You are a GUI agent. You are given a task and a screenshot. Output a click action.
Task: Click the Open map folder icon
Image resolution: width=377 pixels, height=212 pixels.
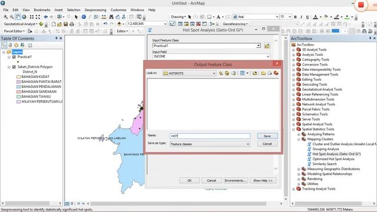[59, 24]
